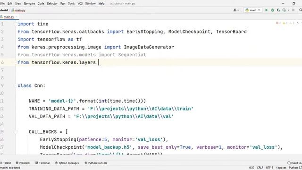This screenshot has height=170, width=302.
Task: Go to previous highlighted problem arrow
Action: click(298, 23)
